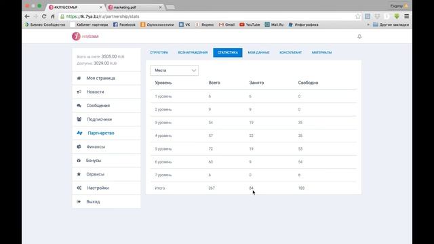Click the Занято column header
Viewport: 434px width, 244px height.
tap(256, 83)
